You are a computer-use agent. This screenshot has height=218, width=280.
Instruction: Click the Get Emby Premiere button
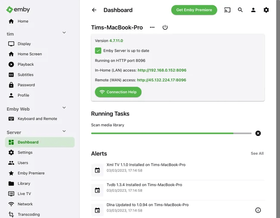[194, 10]
